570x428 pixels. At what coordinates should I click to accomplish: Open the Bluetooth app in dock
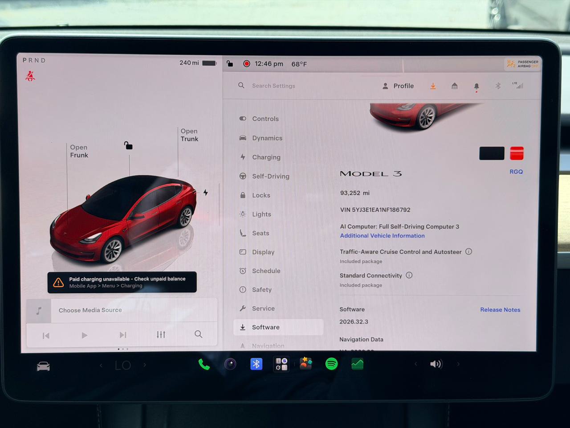256,364
